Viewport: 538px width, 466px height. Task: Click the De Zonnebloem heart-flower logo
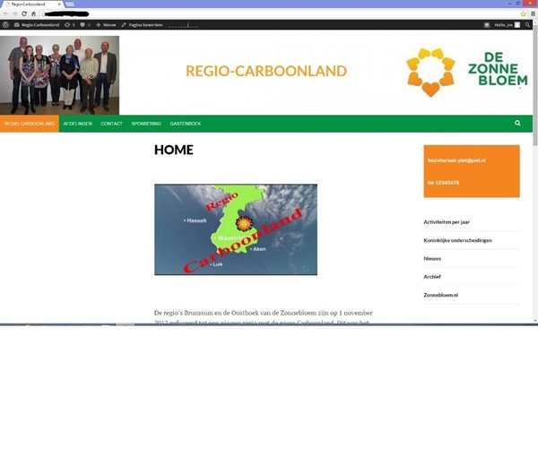[430, 72]
